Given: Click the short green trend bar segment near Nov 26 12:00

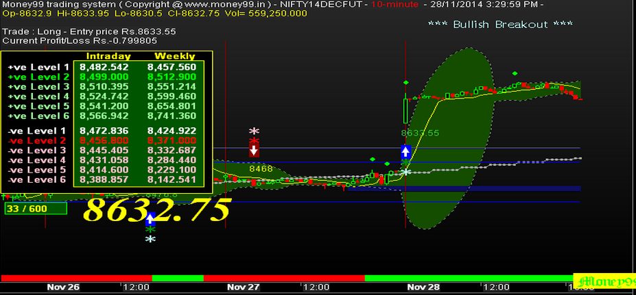Looking at the screenshot, I should tap(178, 278).
